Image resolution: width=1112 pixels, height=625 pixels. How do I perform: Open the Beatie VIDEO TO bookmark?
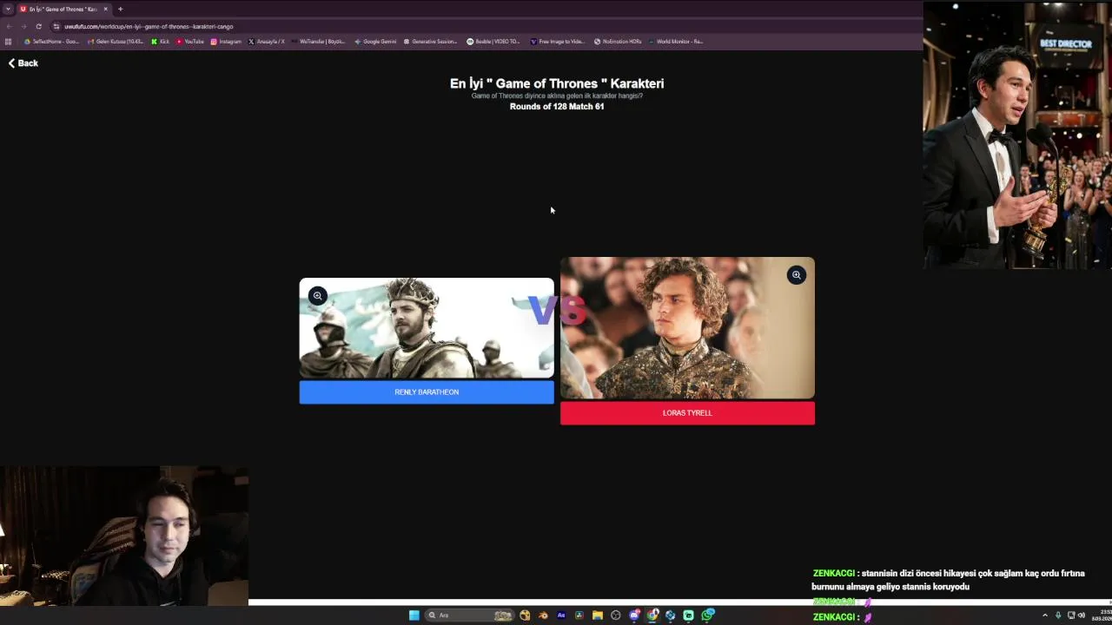493,42
